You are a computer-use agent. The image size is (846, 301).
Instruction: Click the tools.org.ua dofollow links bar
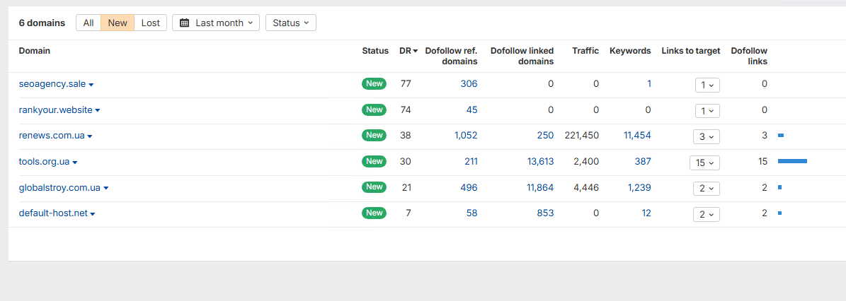[792, 162]
